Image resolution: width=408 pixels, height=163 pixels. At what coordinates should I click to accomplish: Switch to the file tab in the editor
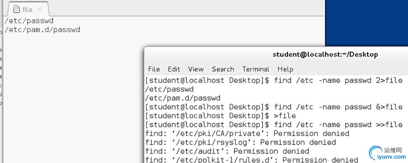[x=27, y=9]
